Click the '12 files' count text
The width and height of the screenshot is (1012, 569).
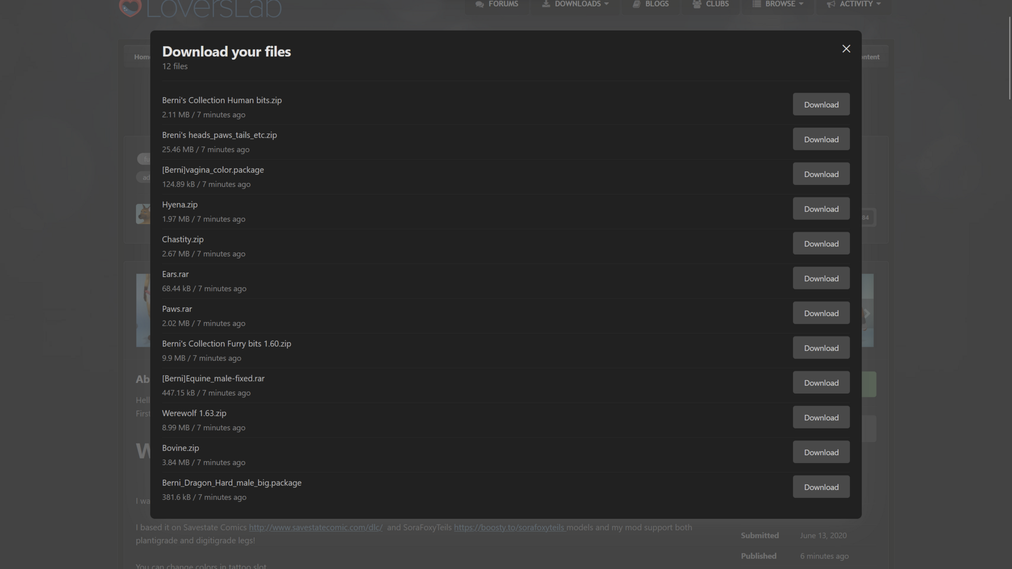click(x=174, y=66)
